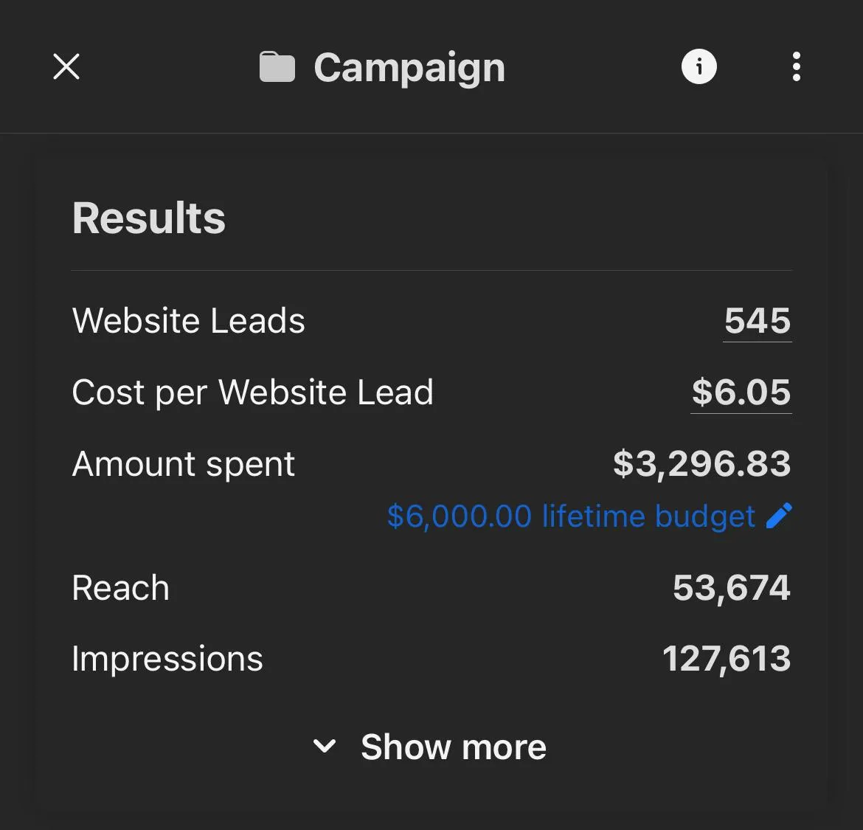The image size is (863, 830).
Task: Open the three-dot more options menu
Action: 796,66
